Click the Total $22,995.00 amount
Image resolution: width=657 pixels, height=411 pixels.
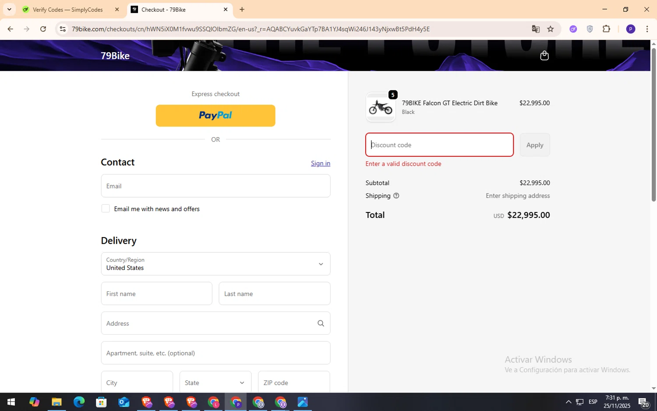pos(528,215)
